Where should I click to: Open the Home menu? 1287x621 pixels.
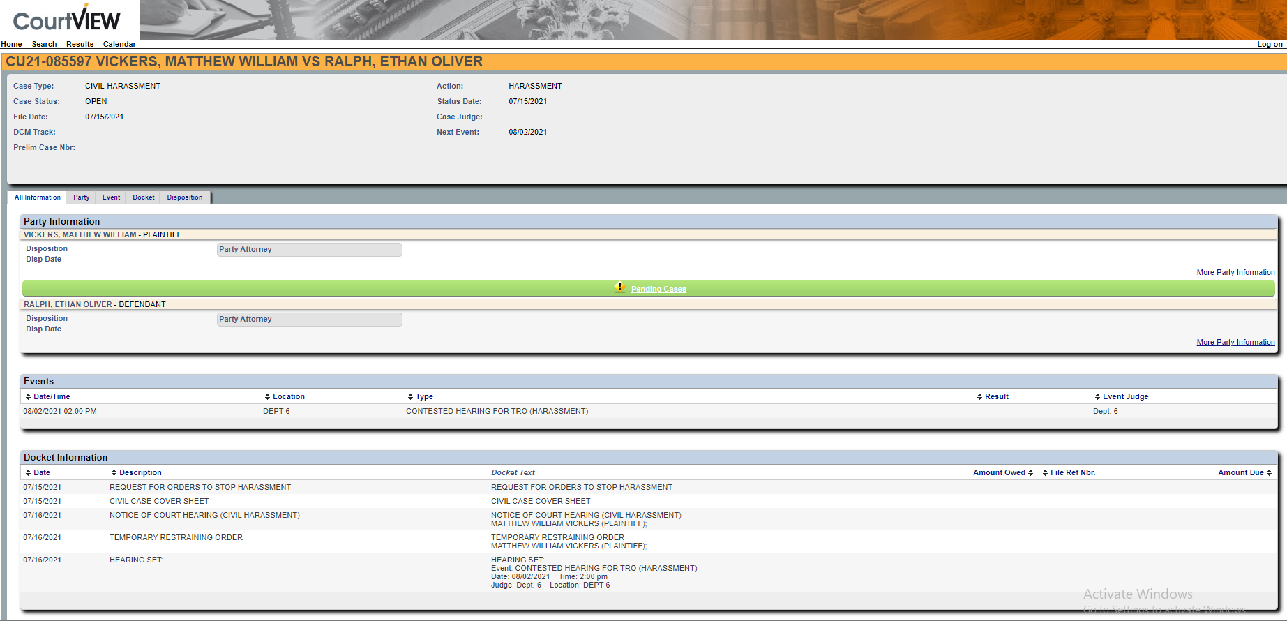click(x=11, y=44)
